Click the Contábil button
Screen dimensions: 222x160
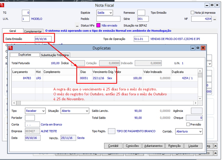pos(113,146)
